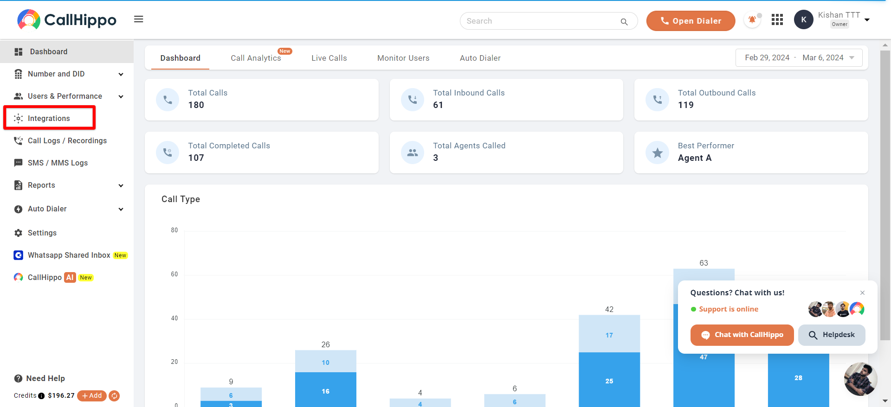Click the bar segment labeled 25
891x407 pixels.
click(x=609, y=380)
